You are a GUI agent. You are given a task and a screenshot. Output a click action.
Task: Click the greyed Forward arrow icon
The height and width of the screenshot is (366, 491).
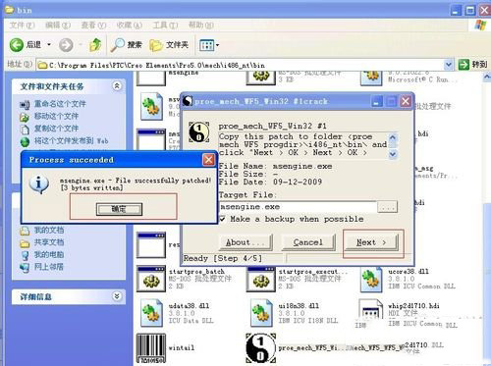point(66,45)
